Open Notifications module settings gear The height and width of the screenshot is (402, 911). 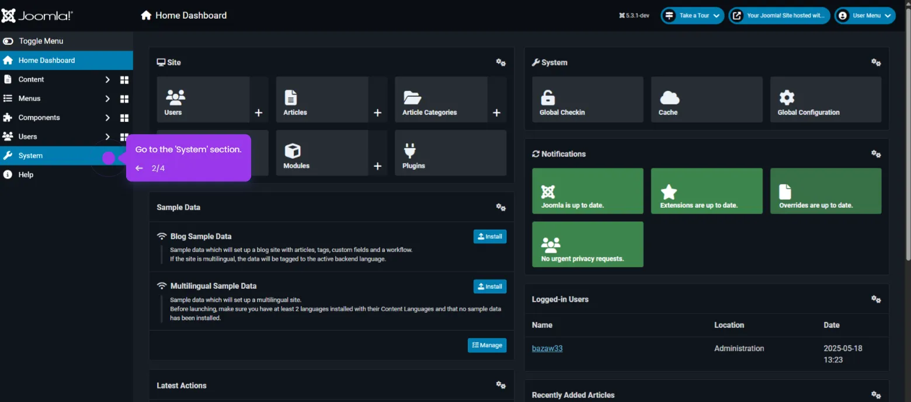(x=876, y=154)
